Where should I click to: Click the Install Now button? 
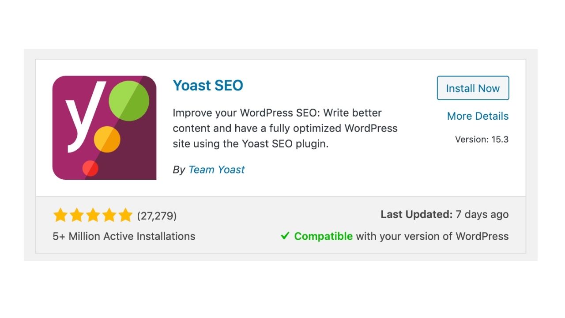click(473, 88)
